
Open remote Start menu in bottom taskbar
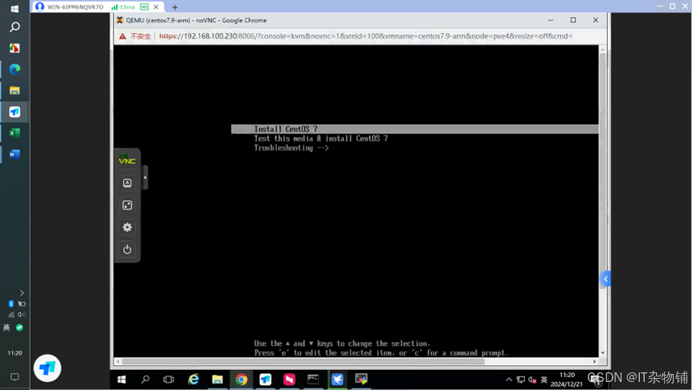point(122,380)
